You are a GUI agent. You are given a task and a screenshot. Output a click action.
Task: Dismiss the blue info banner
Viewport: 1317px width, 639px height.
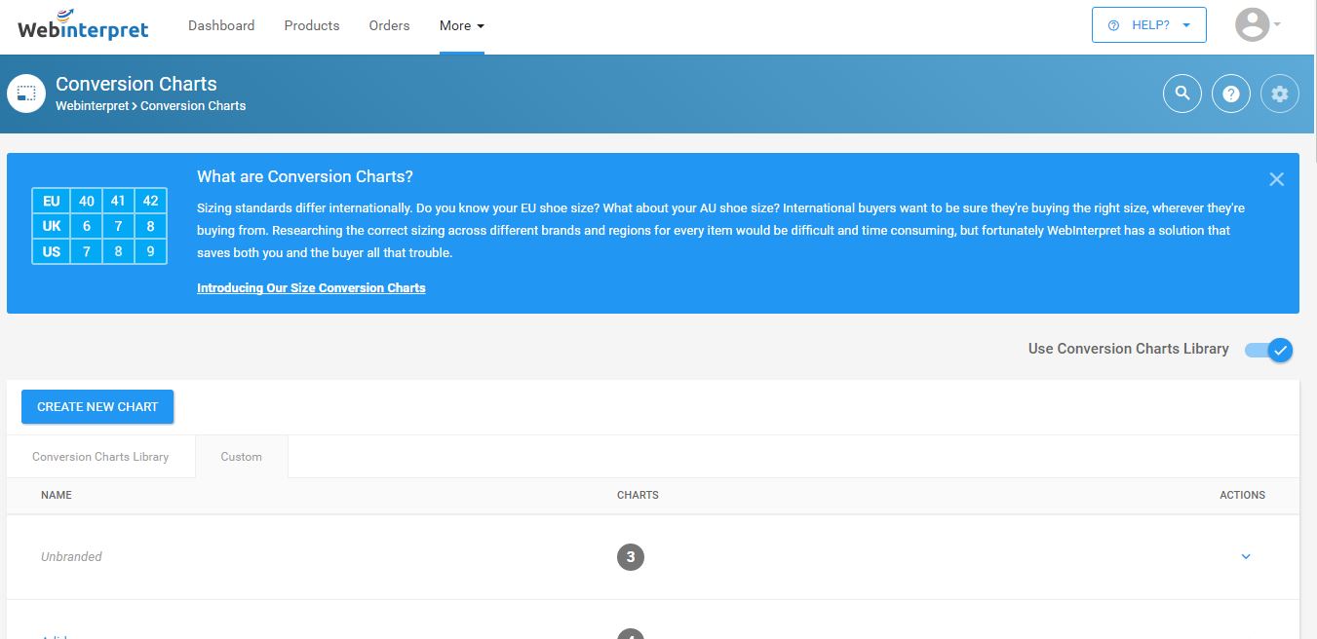click(1277, 179)
